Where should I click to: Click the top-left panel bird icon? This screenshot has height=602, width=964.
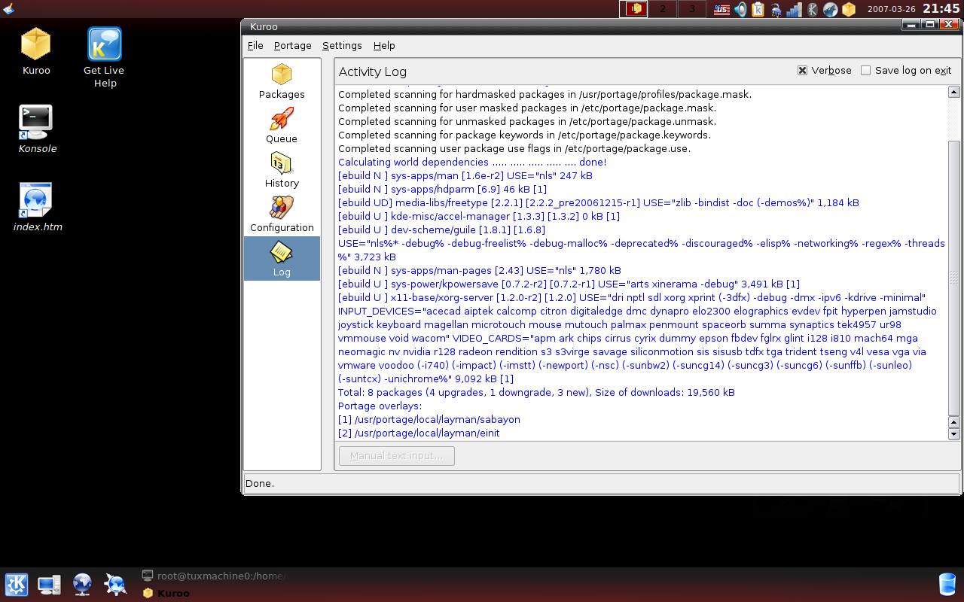click(8, 8)
